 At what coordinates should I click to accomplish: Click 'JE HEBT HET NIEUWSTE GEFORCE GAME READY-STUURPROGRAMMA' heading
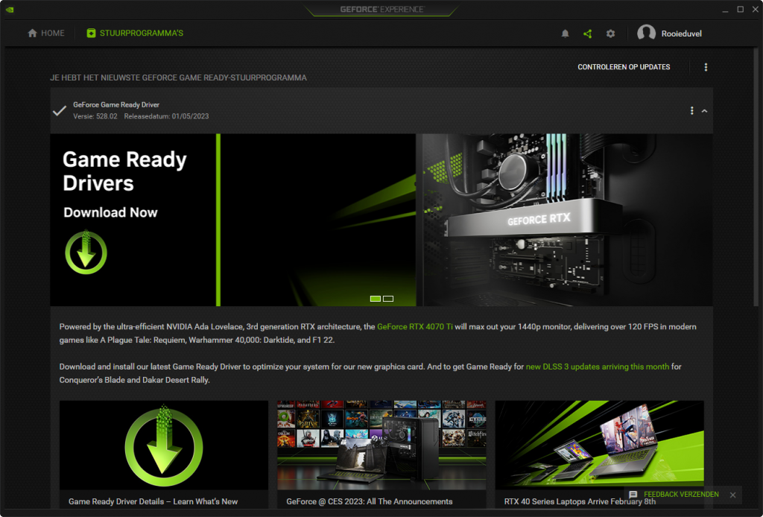pos(178,77)
